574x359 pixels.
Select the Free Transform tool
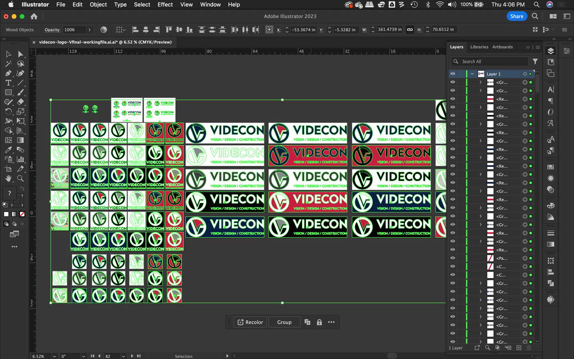20,121
